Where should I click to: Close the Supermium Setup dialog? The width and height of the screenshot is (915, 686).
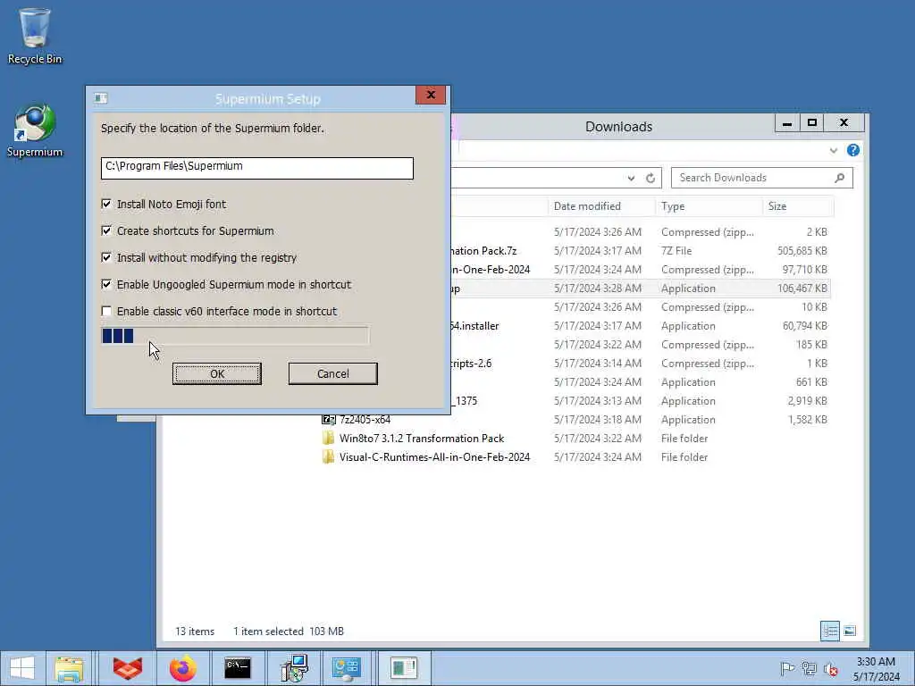431,95
